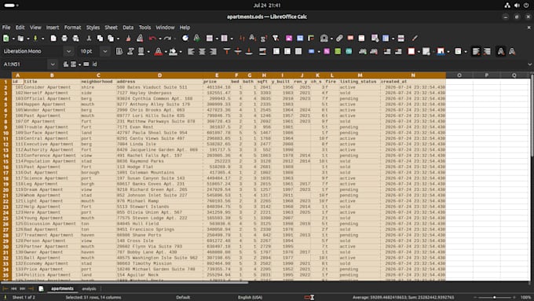
Task: Open the File menu
Action: [6, 28]
